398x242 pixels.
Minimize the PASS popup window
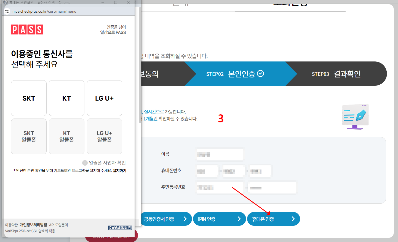click(x=103, y=2)
